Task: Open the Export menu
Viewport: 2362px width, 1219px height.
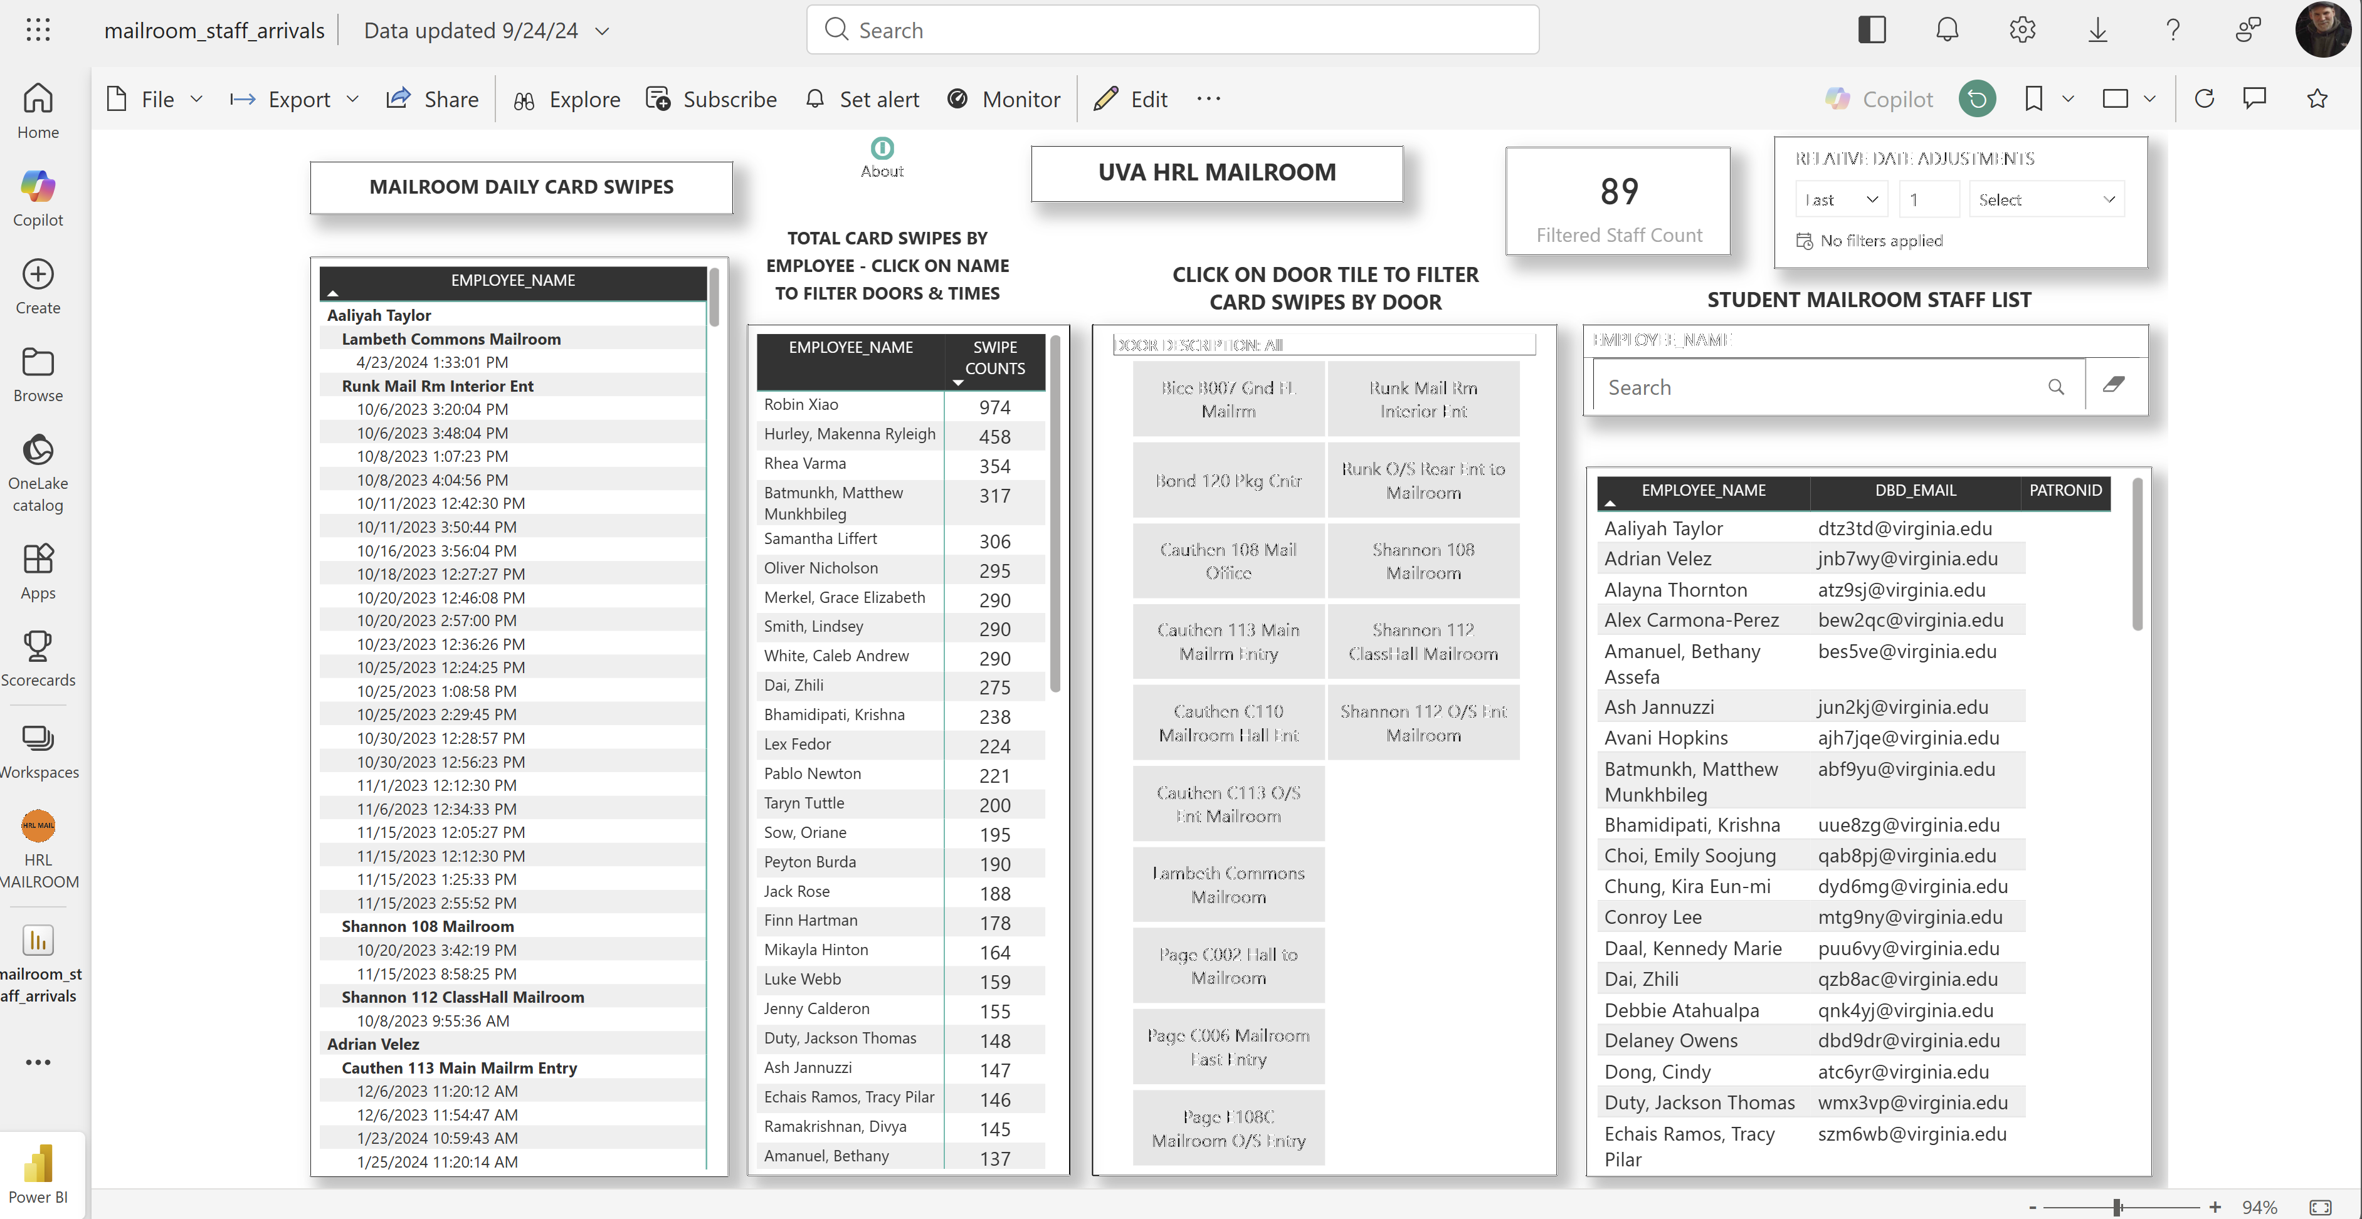Action: coord(293,99)
